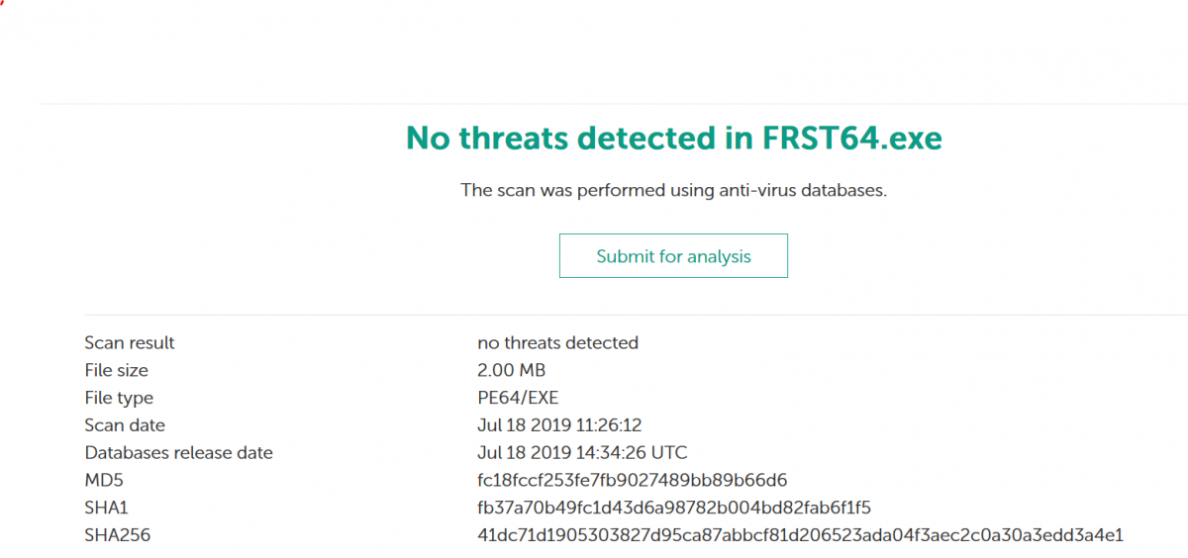This screenshot has width=1188, height=558.
Task: Select the File size label
Action: [x=117, y=371]
